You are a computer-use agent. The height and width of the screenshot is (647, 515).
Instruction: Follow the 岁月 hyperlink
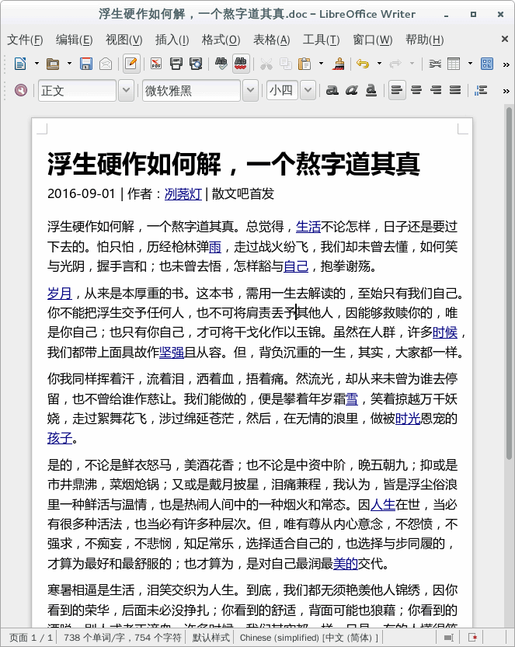[59, 294]
